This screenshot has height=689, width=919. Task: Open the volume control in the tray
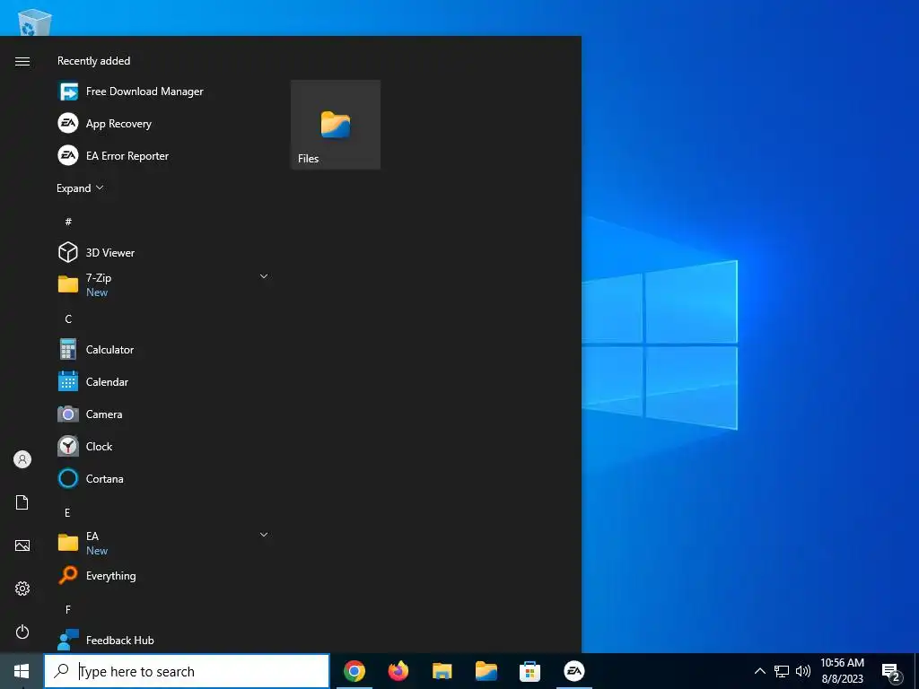803,671
